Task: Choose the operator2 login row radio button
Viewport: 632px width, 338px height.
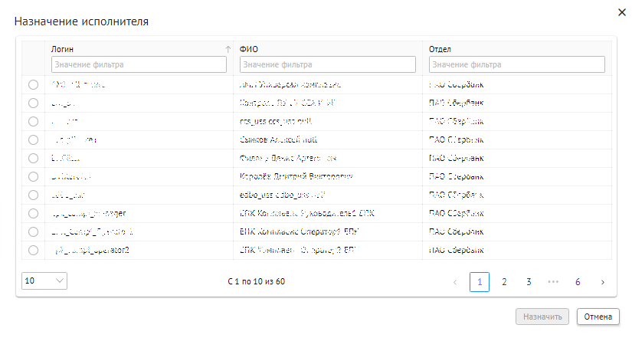Action: click(33, 250)
